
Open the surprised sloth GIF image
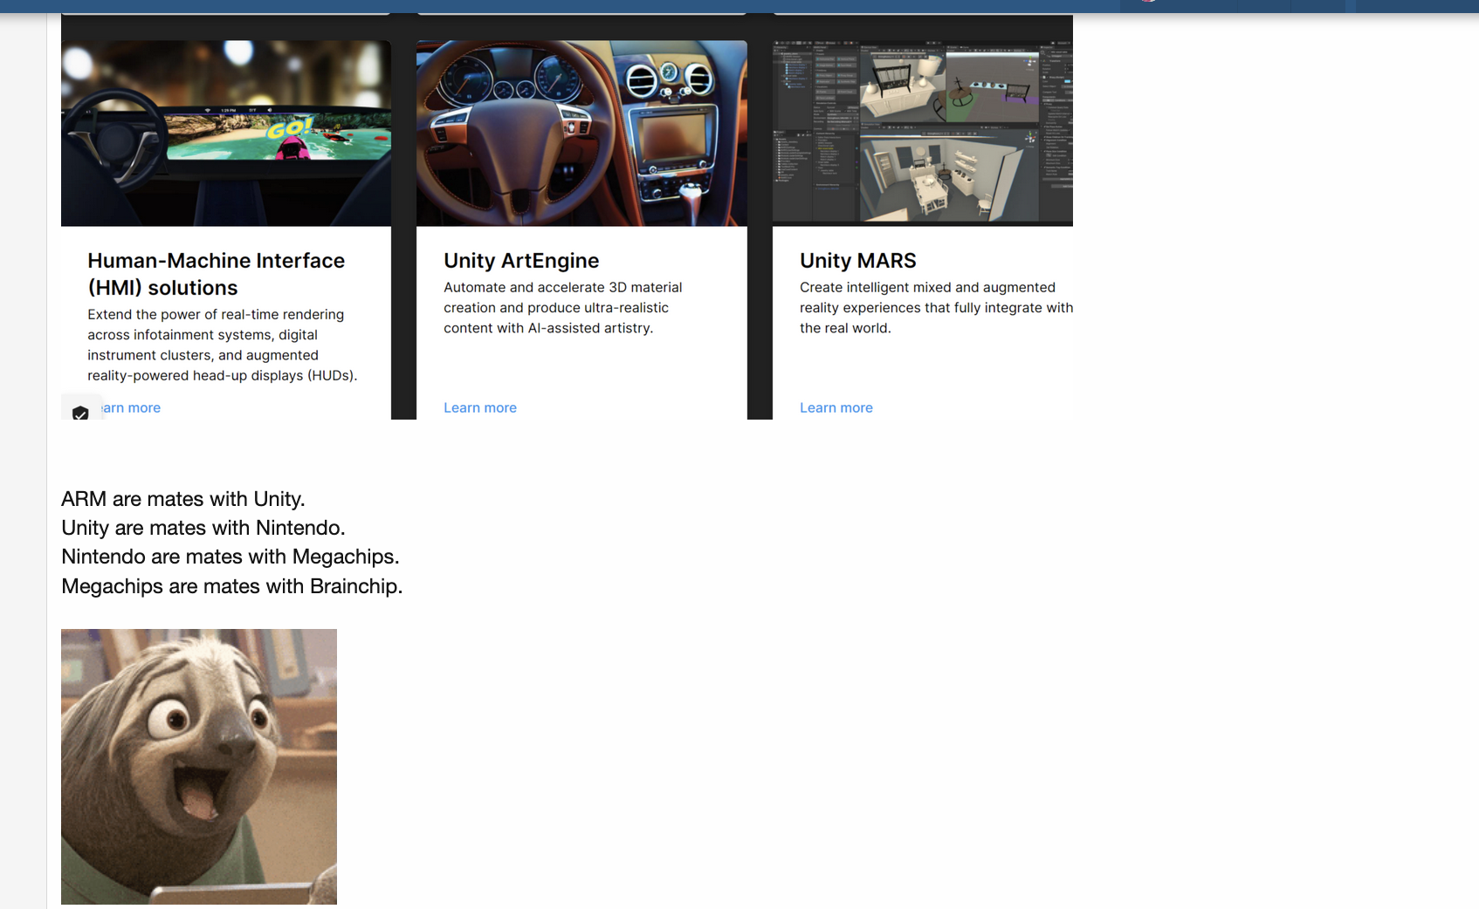tap(199, 767)
